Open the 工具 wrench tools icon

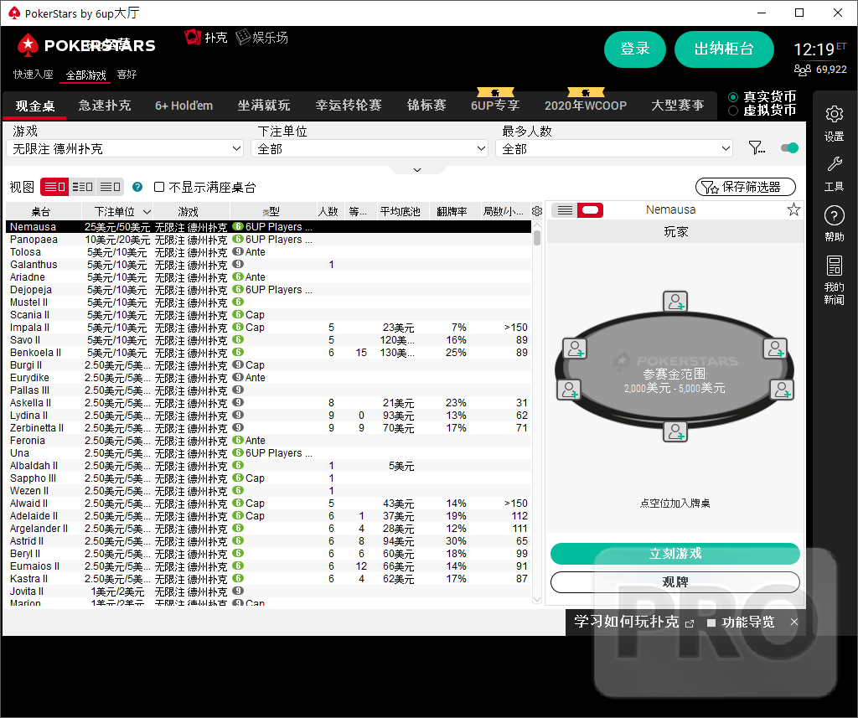click(834, 165)
